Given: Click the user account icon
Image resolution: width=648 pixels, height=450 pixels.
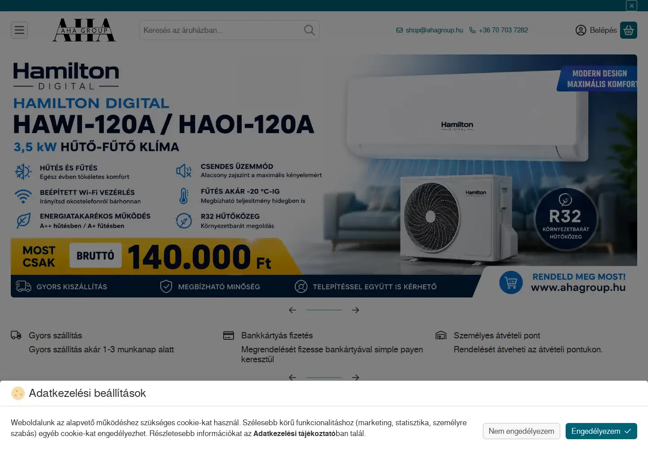Looking at the screenshot, I should pyautogui.click(x=581, y=30).
